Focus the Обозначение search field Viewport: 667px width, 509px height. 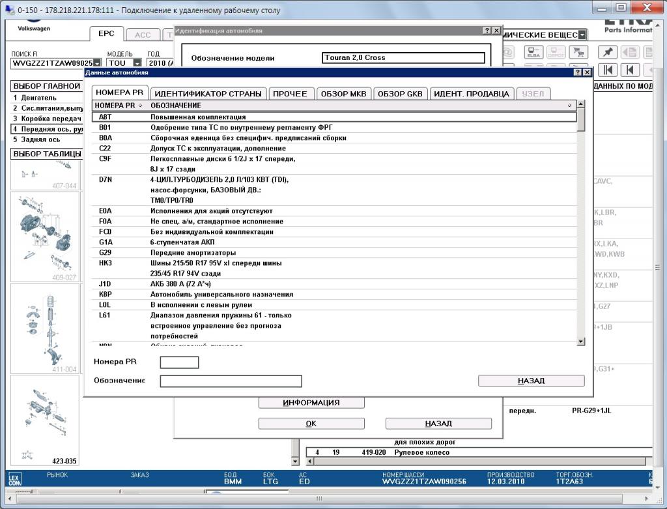click(x=231, y=381)
